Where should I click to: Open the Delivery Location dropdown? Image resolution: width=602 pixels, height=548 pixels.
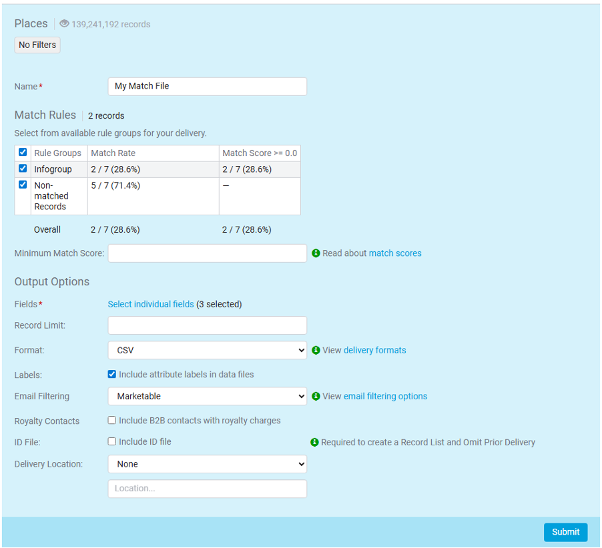207,464
